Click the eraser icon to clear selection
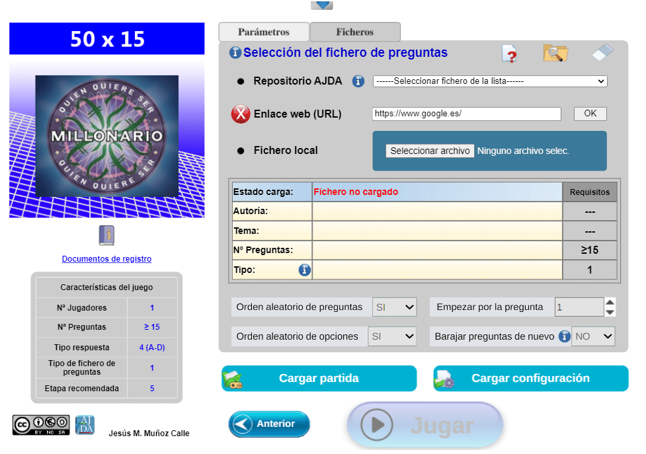 [602, 54]
